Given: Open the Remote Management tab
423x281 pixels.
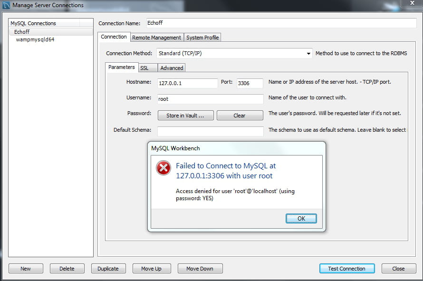Looking at the screenshot, I should pyautogui.click(x=157, y=38).
